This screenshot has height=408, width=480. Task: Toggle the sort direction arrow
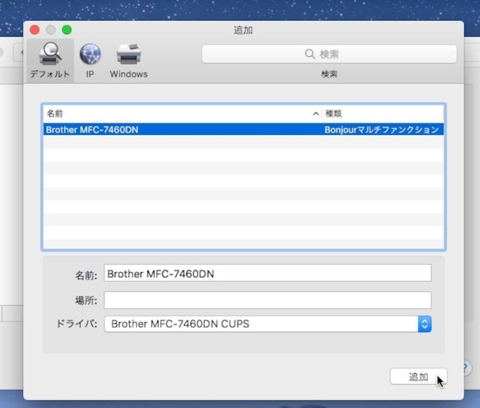pyautogui.click(x=316, y=113)
